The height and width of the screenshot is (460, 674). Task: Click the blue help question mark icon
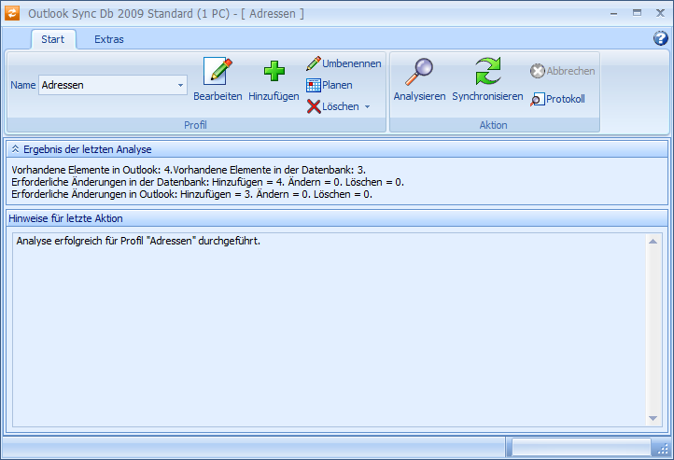[660, 38]
